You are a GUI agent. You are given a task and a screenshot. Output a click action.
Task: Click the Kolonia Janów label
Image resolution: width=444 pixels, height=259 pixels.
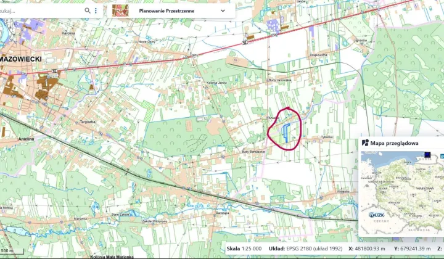[x=216, y=83]
